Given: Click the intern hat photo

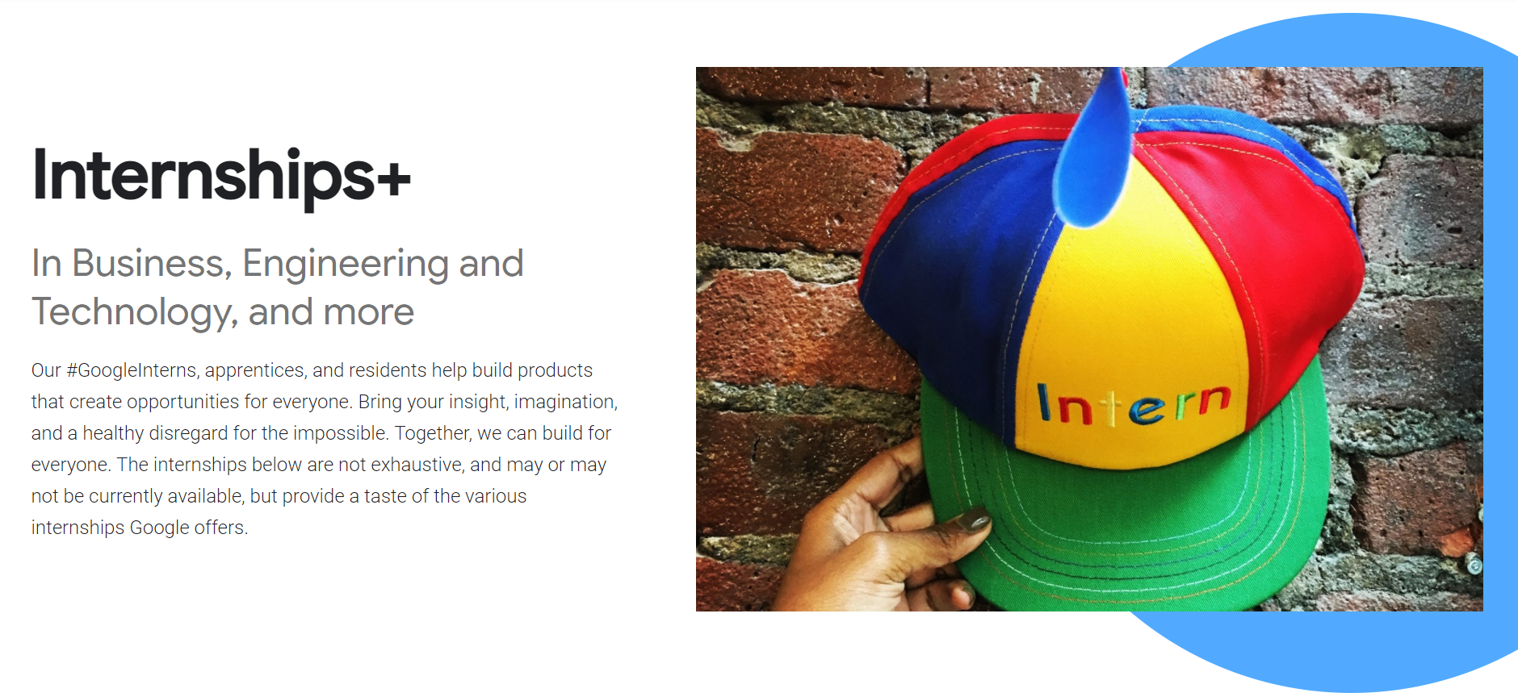Looking at the screenshot, I should (x=1089, y=339).
